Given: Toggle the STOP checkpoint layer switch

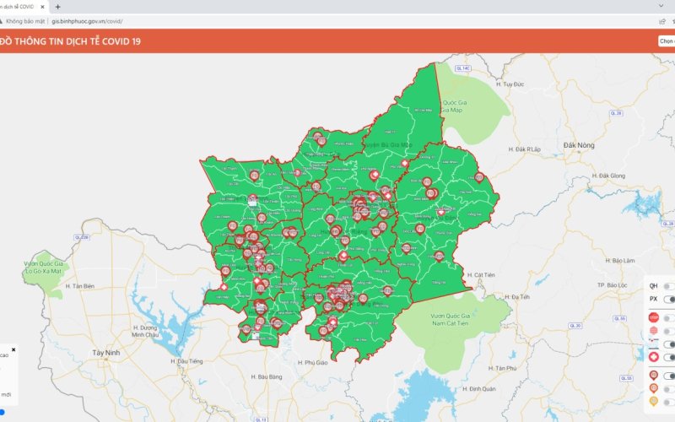Looking at the screenshot, I should pyautogui.click(x=668, y=318).
